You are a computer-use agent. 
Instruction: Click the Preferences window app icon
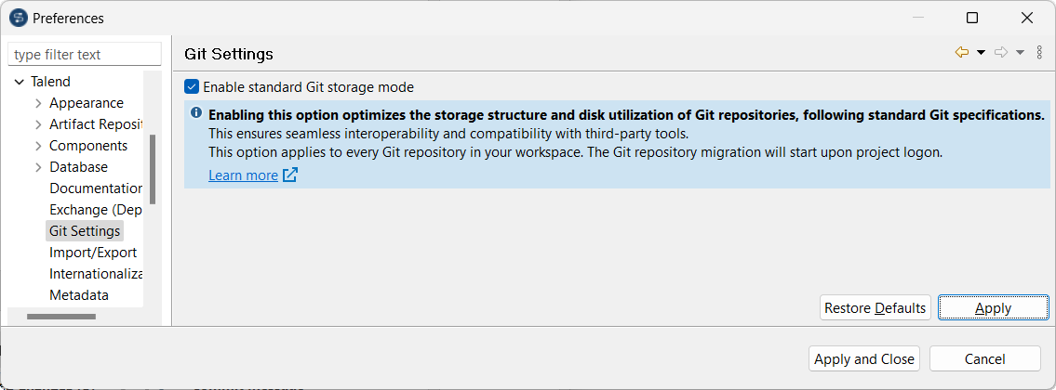tap(18, 18)
